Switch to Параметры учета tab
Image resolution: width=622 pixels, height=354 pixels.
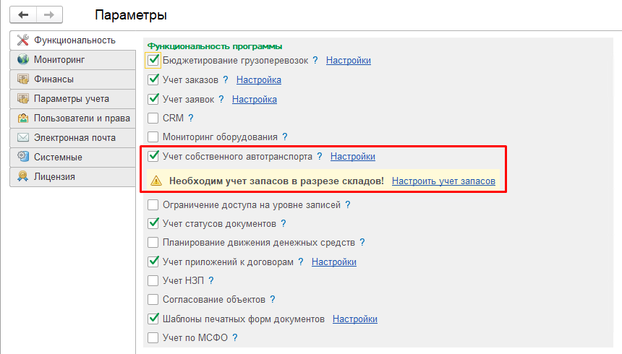(x=72, y=99)
